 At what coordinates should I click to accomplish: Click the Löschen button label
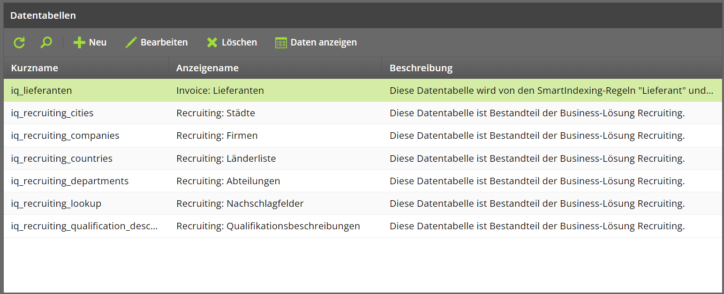pyautogui.click(x=239, y=43)
